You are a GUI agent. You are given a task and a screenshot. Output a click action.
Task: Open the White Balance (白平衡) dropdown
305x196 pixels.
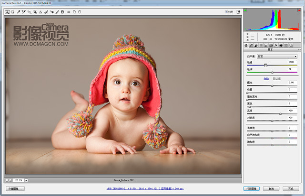point(277,56)
